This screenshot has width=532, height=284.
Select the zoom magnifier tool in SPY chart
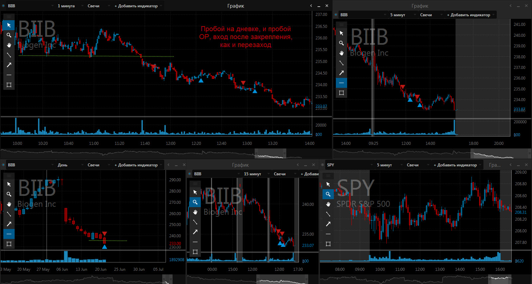[328, 194]
